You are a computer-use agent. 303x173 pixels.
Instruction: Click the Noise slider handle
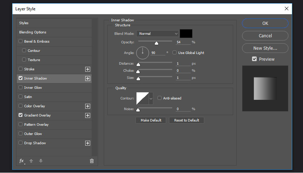click(138, 110)
